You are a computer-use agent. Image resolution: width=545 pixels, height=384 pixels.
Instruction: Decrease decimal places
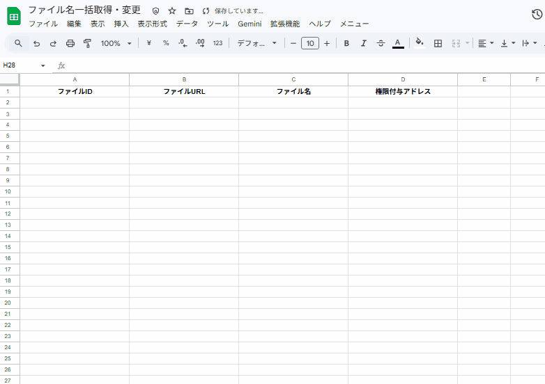183,43
